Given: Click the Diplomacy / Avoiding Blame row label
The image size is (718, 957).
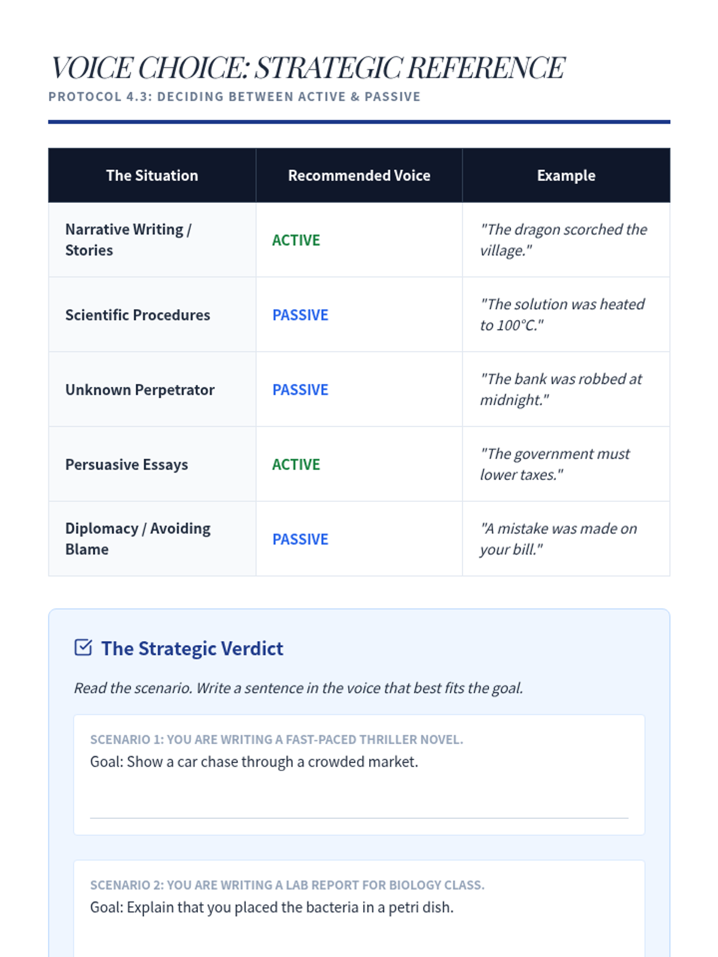Looking at the screenshot, I should pos(138,539).
